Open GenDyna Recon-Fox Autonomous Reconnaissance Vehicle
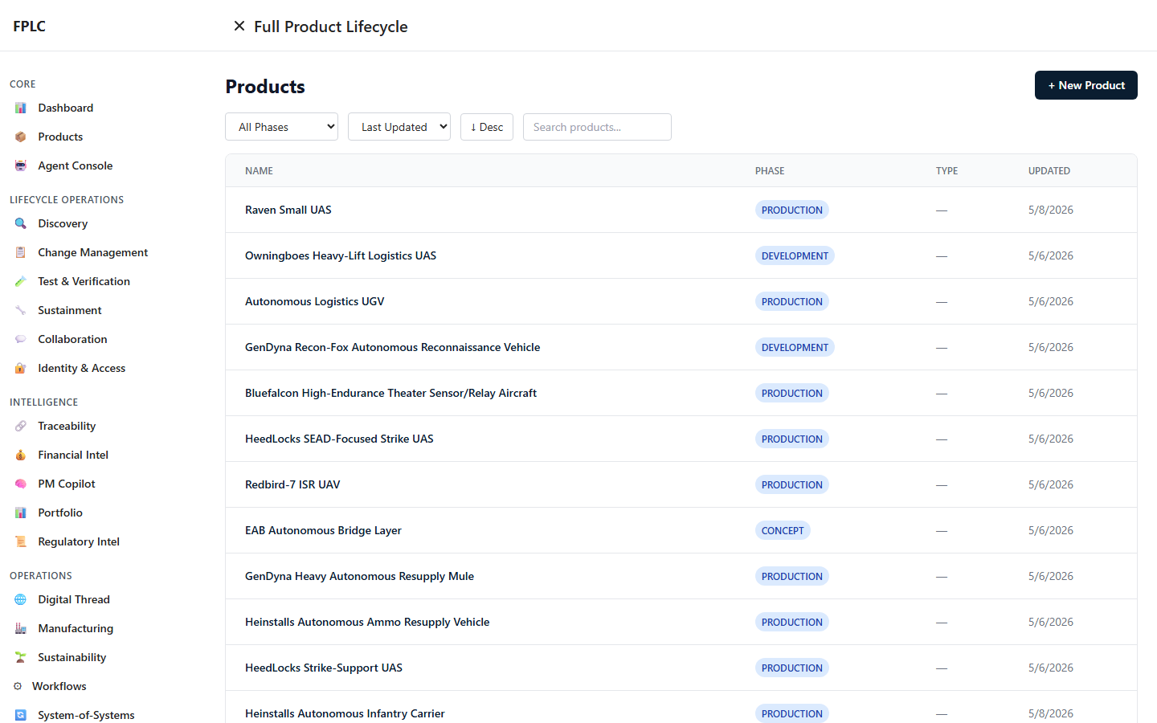Image resolution: width=1157 pixels, height=723 pixels. pos(392,347)
